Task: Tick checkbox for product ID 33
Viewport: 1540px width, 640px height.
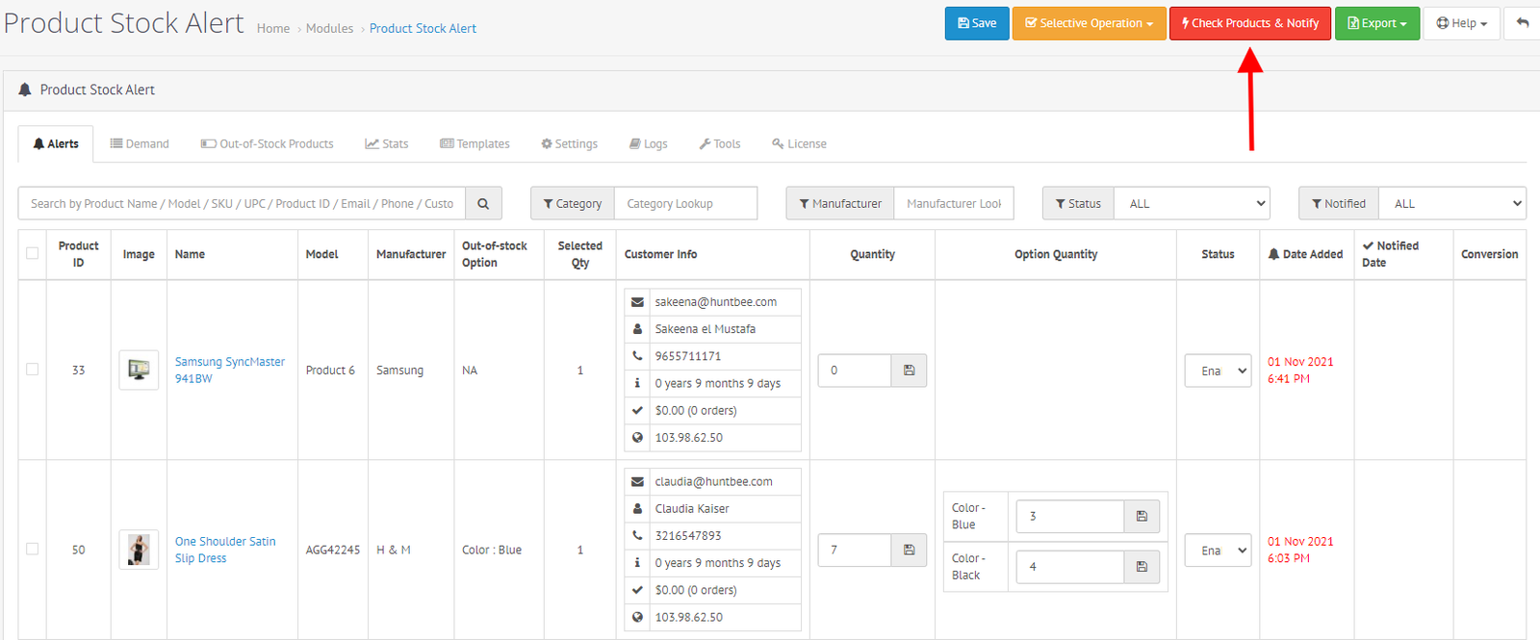Action: coord(33,370)
